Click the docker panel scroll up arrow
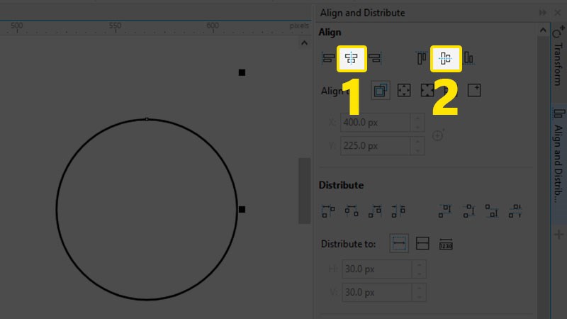 pyautogui.click(x=543, y=30)
